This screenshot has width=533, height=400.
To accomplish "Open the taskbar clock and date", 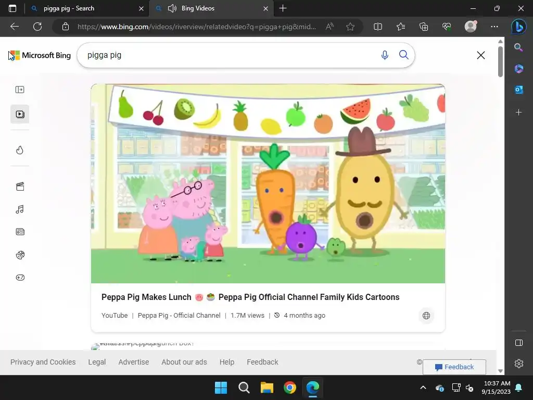I will [x=496, y=387].
